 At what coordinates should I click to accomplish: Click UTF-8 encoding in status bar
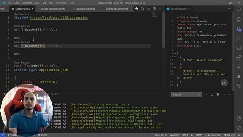185,135
